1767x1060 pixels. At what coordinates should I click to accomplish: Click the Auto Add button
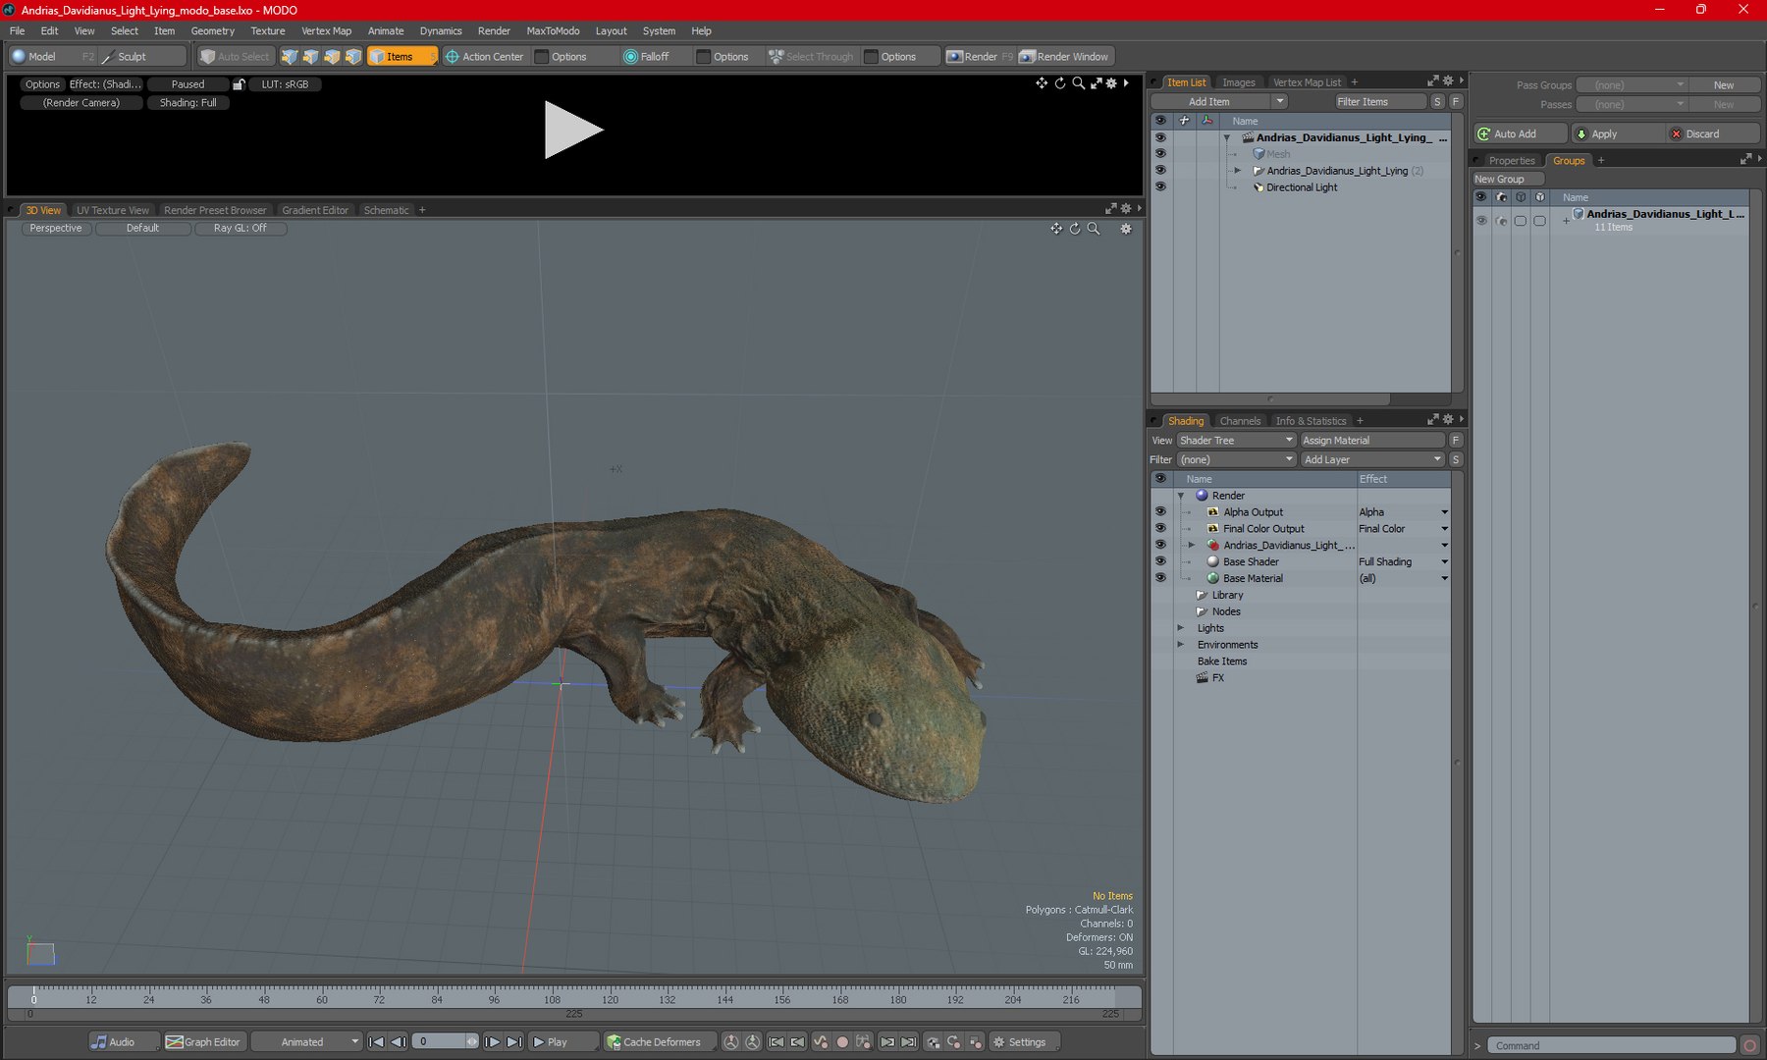(x=1520, y=133)
